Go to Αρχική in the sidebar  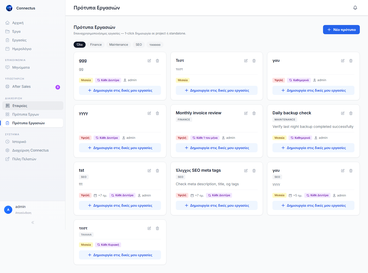pyautogui.click(x=33, y=23)
